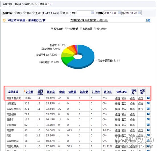Sort table by 转化率 column
Image resolution: width=157 pixels, height=151 pixels.
(108, 92)
